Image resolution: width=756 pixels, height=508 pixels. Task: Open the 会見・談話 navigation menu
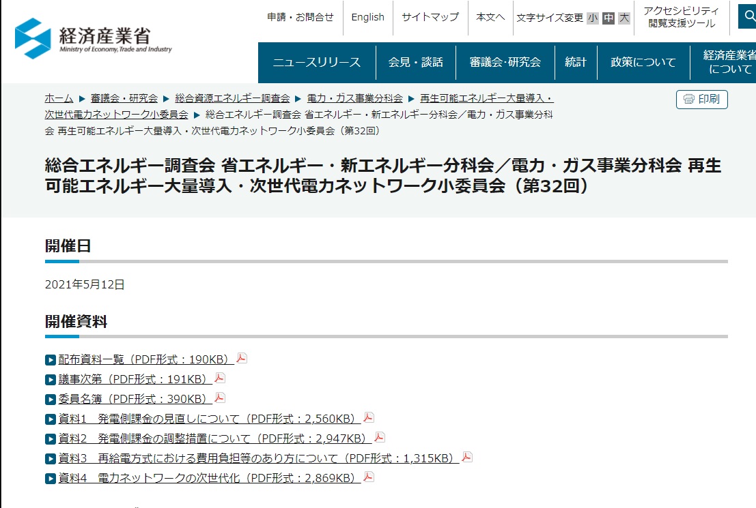tap(415, 63)
